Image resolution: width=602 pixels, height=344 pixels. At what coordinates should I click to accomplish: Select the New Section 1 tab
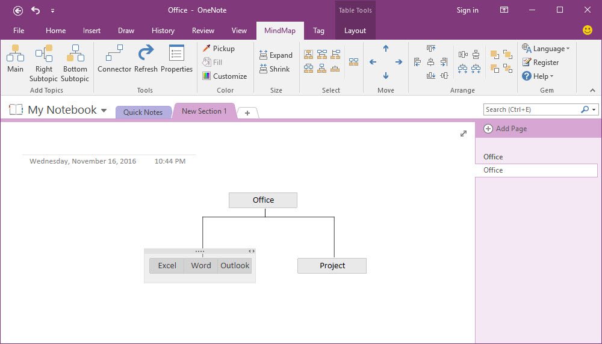204,111
